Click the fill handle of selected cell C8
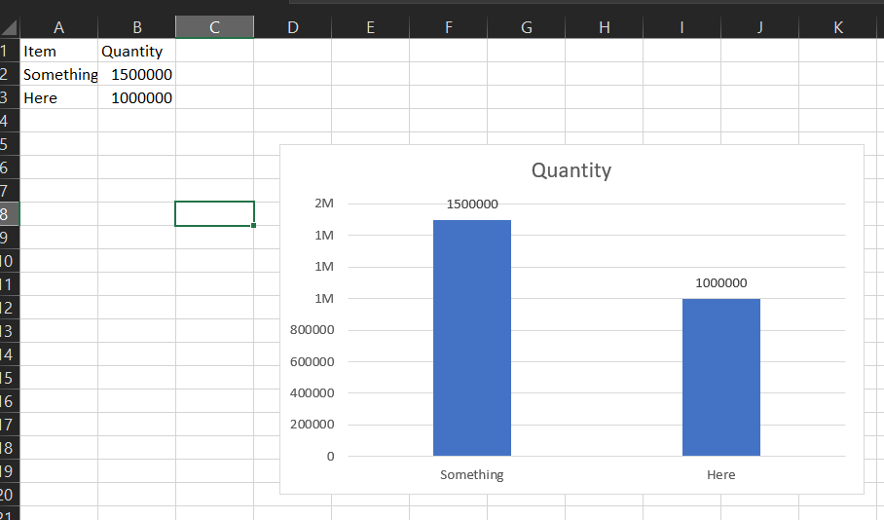Image resolution: width=884 pixels, height=520 pixels. click(254, 226)
